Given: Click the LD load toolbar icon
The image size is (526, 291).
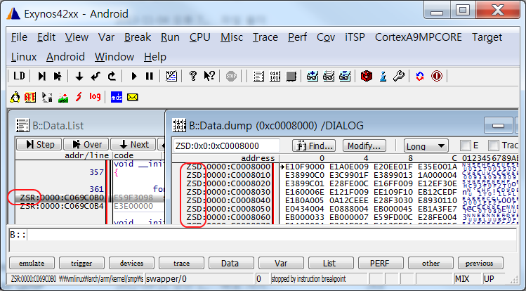Looking at the screenshot, I should click(19, 76).
